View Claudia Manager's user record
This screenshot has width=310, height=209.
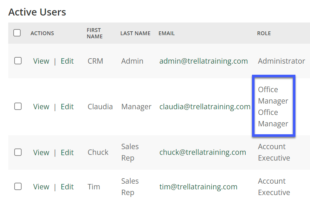(x=41, y=107)
